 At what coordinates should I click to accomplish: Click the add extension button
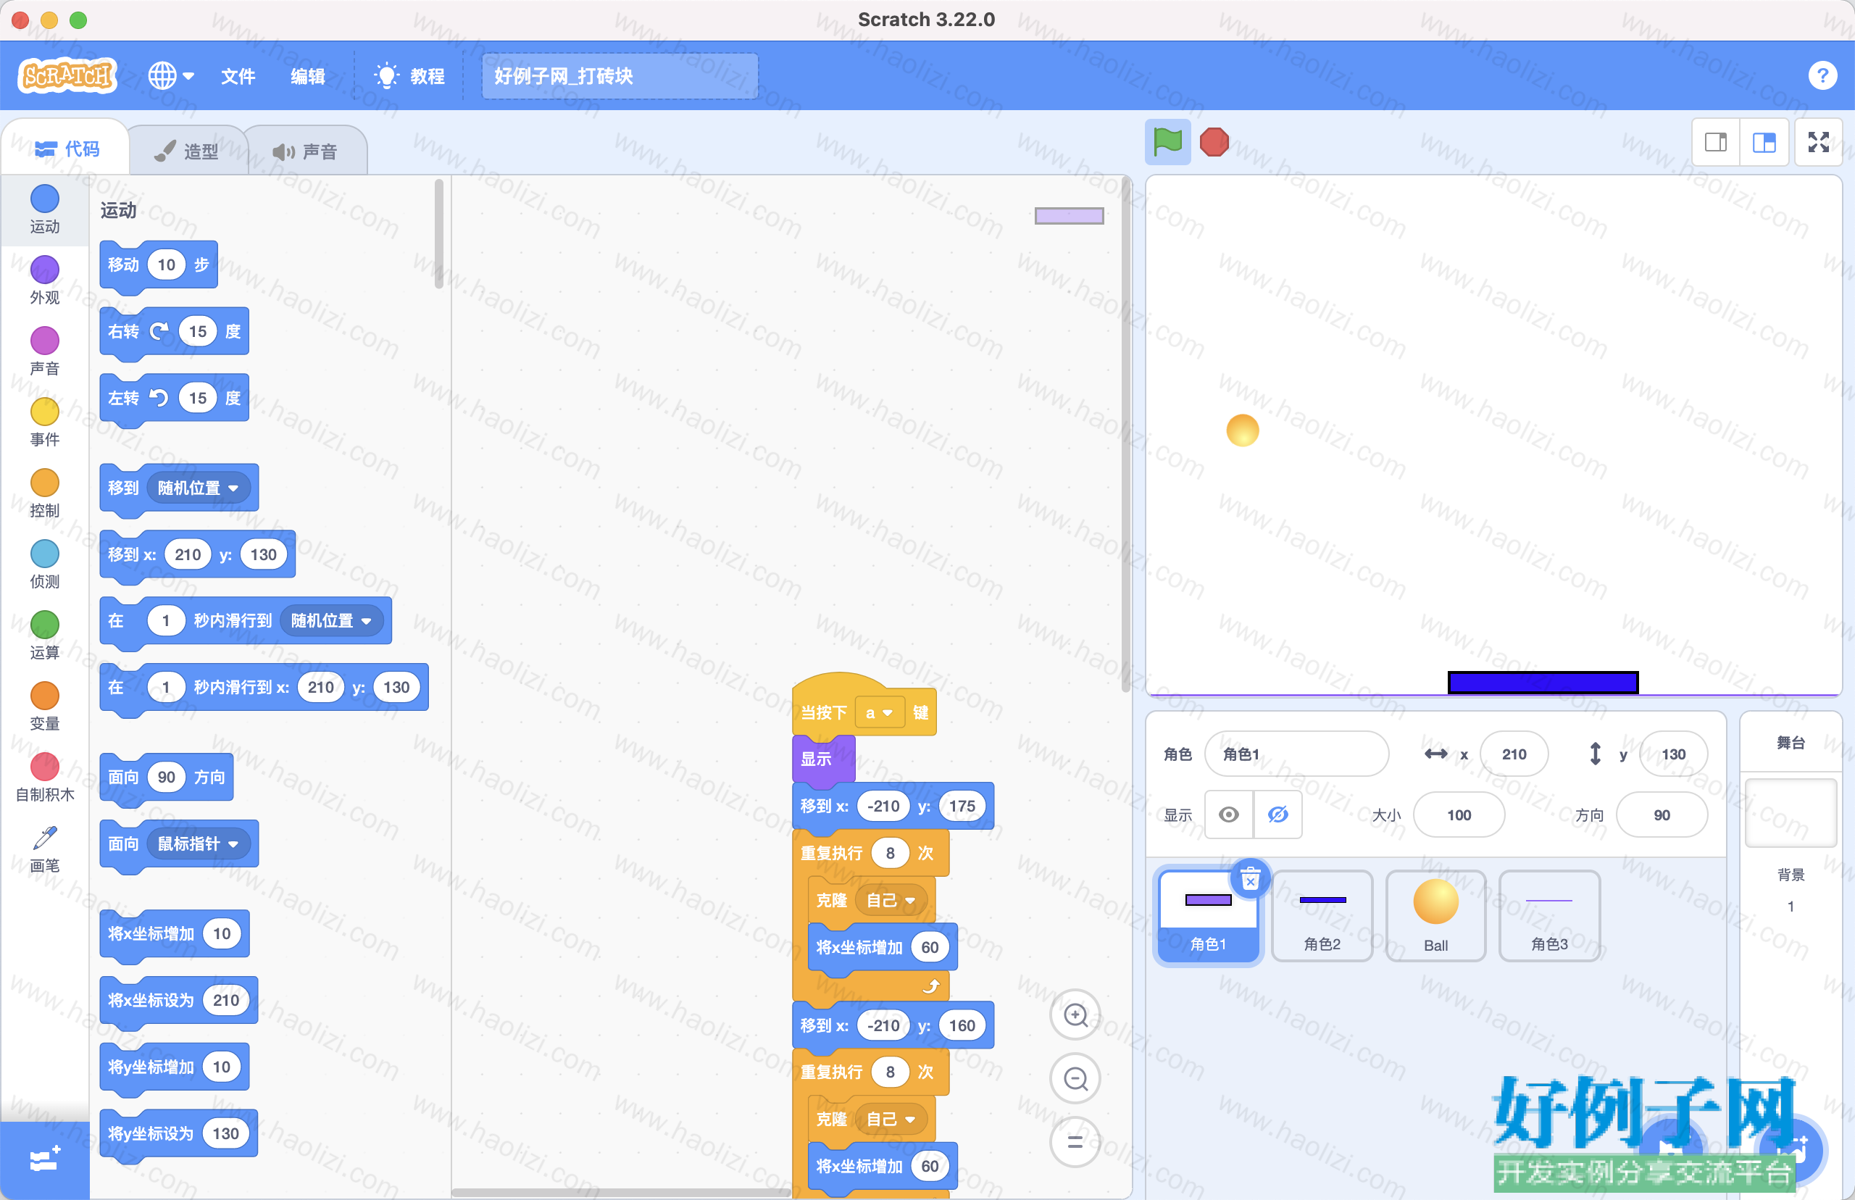point(44,1160)
